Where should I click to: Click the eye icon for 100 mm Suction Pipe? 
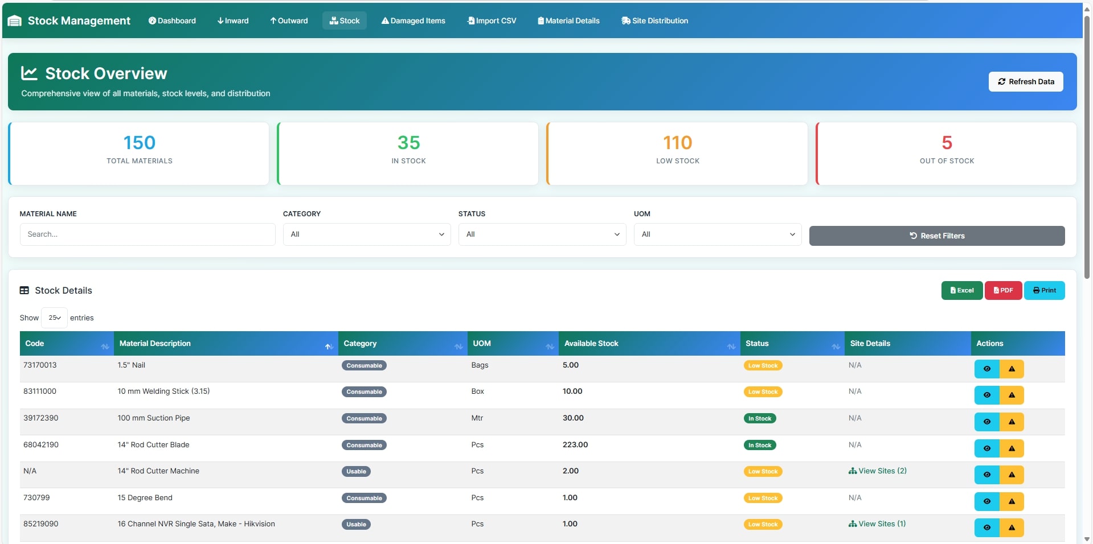tap(986, 422)
